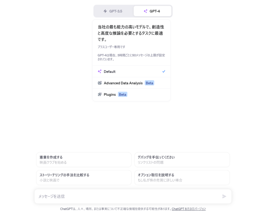Select the GPT-4 model tab
Screen dimensions: 280x213
pos(153,11)
